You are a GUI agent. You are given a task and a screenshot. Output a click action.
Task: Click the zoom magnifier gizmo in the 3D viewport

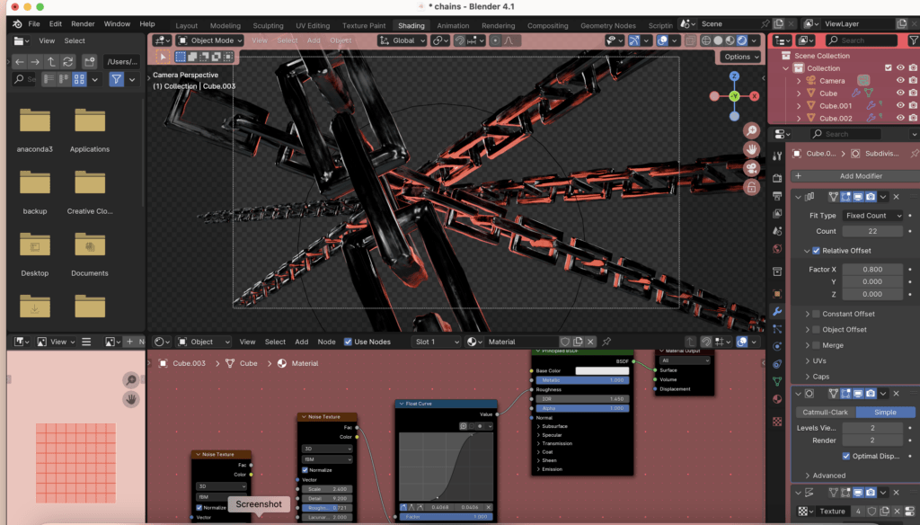click(x=751, y=130)
